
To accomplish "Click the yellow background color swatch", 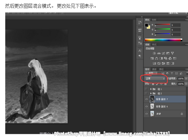I will click(149, 28).
